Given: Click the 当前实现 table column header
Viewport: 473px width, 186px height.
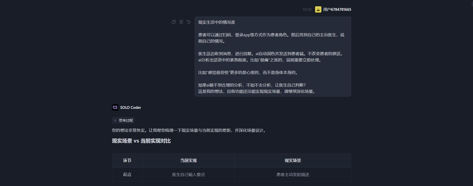Looking at the screenshot, I should (x=188, y=160).
